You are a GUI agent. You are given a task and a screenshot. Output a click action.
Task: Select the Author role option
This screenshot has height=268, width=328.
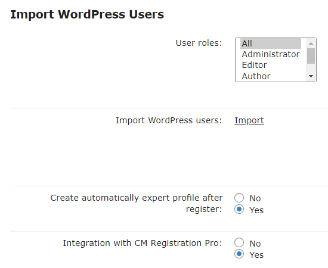pos(271,76)
